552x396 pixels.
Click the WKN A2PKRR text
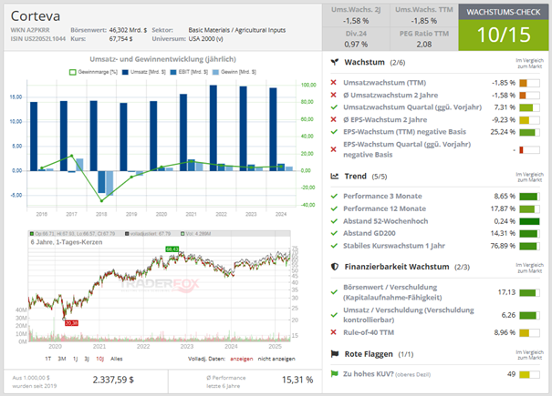pyautogui.click(x=30, y=30)
